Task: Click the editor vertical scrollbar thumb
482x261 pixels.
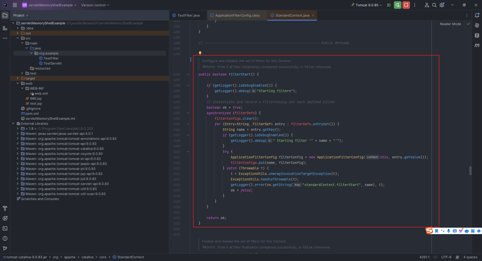Action: (470, 170)
